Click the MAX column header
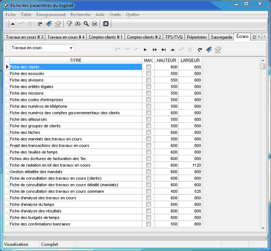 coord(148,60)
